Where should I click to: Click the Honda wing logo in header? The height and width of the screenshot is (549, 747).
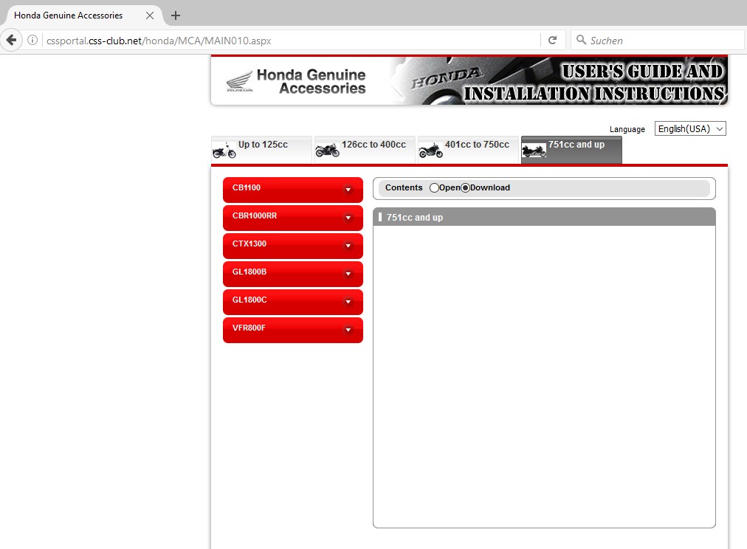239,81
